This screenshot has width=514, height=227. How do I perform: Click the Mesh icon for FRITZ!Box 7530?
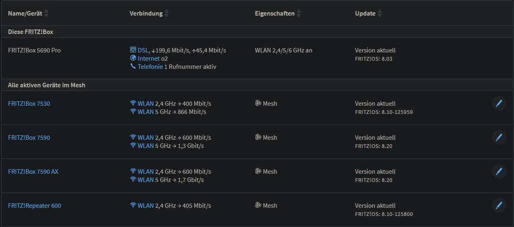[258, 103]
